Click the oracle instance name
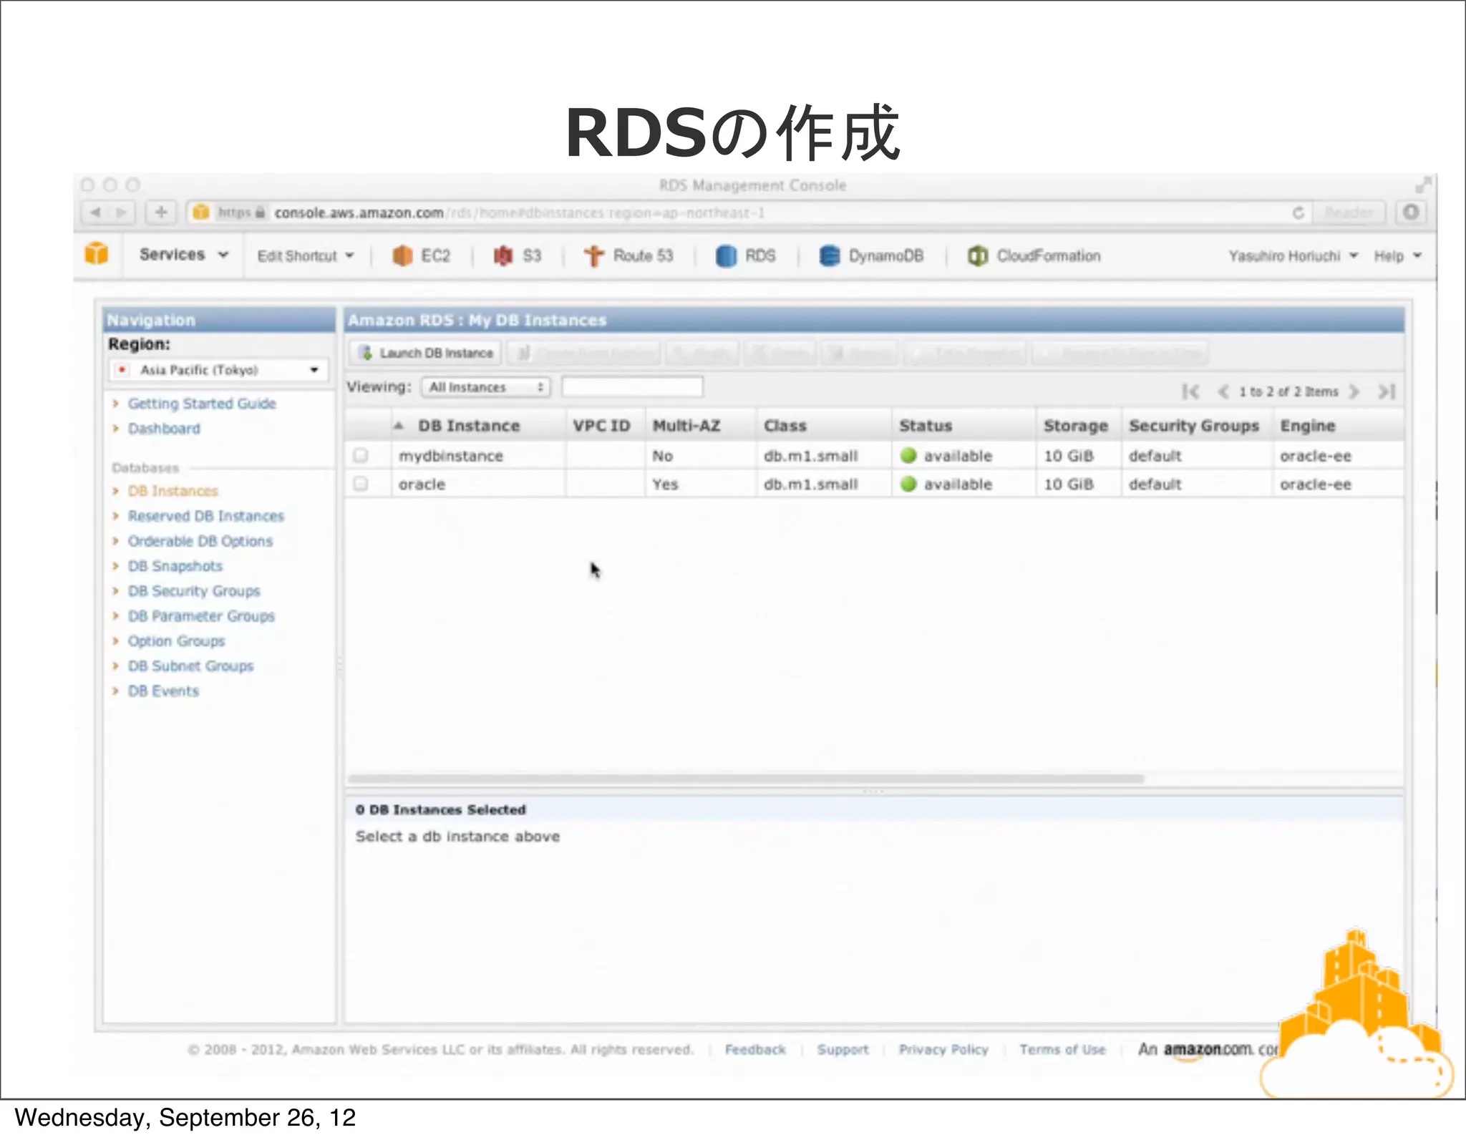This screenshot has width=1466, height=1140. pyautogui.click(x=422, y=484)
